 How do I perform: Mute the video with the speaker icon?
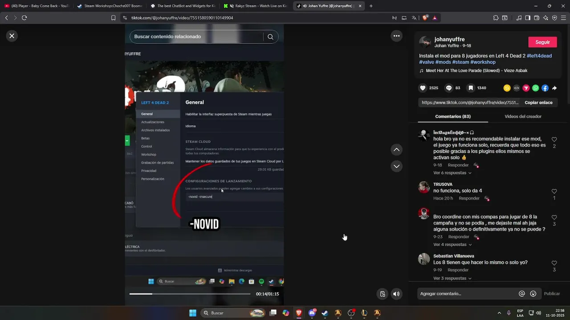(x=396, y=294)
